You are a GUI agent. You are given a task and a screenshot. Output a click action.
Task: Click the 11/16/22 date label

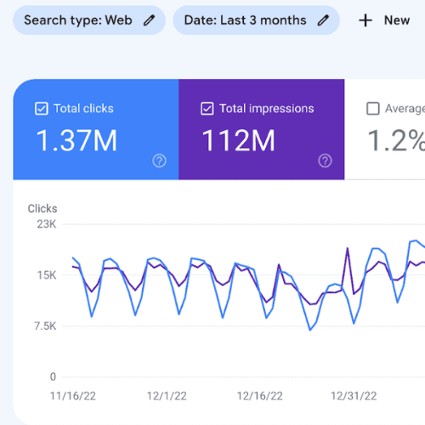coord(73,396)
